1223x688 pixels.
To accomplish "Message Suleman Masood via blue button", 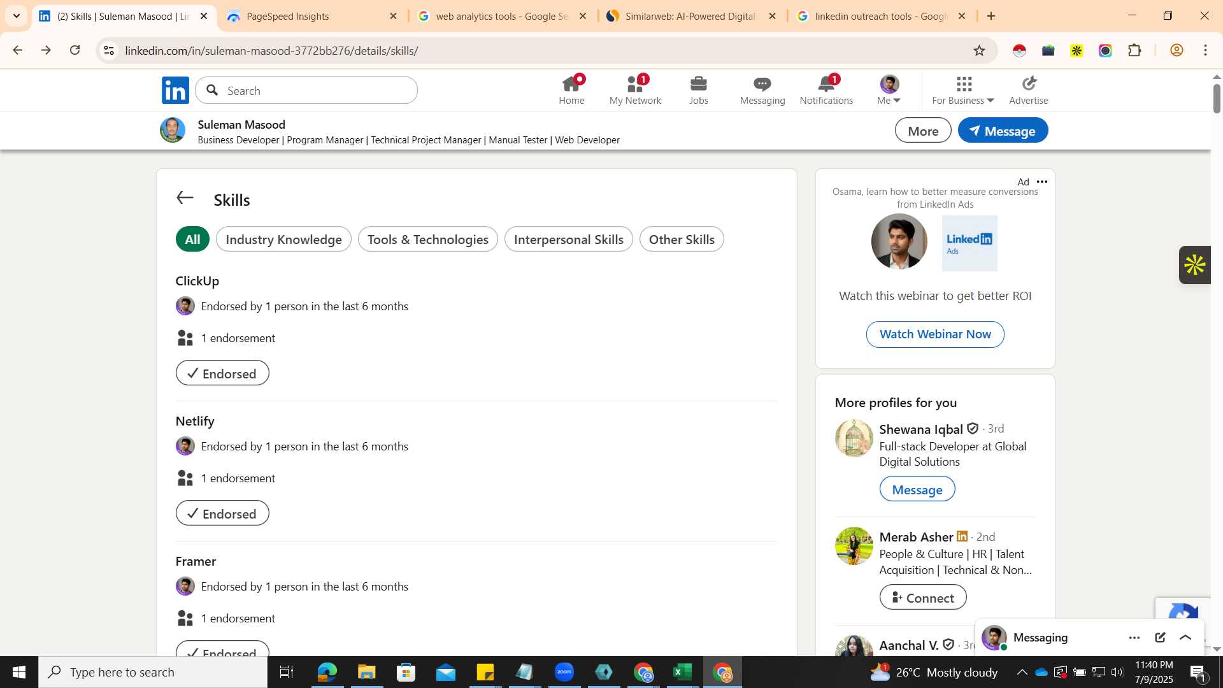I will click(x=1003, y=131).
